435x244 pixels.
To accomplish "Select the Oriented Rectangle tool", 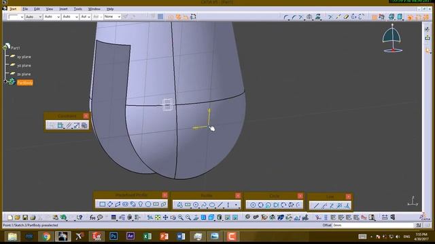I will coord(110,205).
